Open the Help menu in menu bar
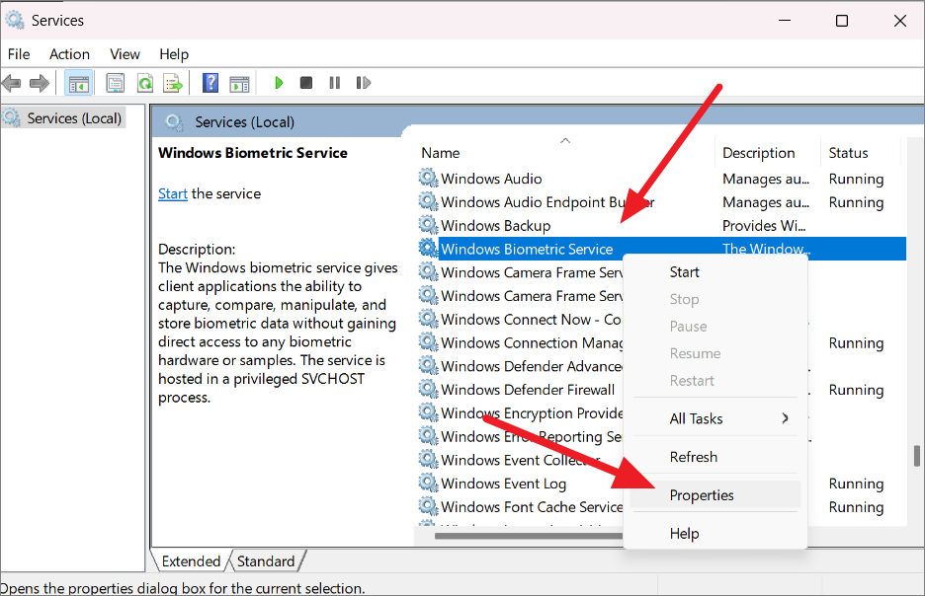Viewport: 925px width, 596px height. click(174, 54)
